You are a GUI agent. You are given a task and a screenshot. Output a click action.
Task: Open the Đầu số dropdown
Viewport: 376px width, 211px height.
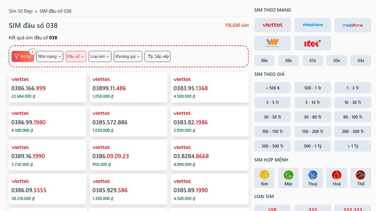tap(76, 56)
